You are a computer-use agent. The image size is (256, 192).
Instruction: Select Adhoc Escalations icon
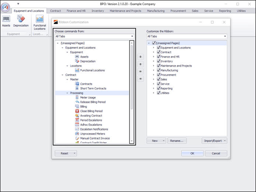tap(77, 124)
